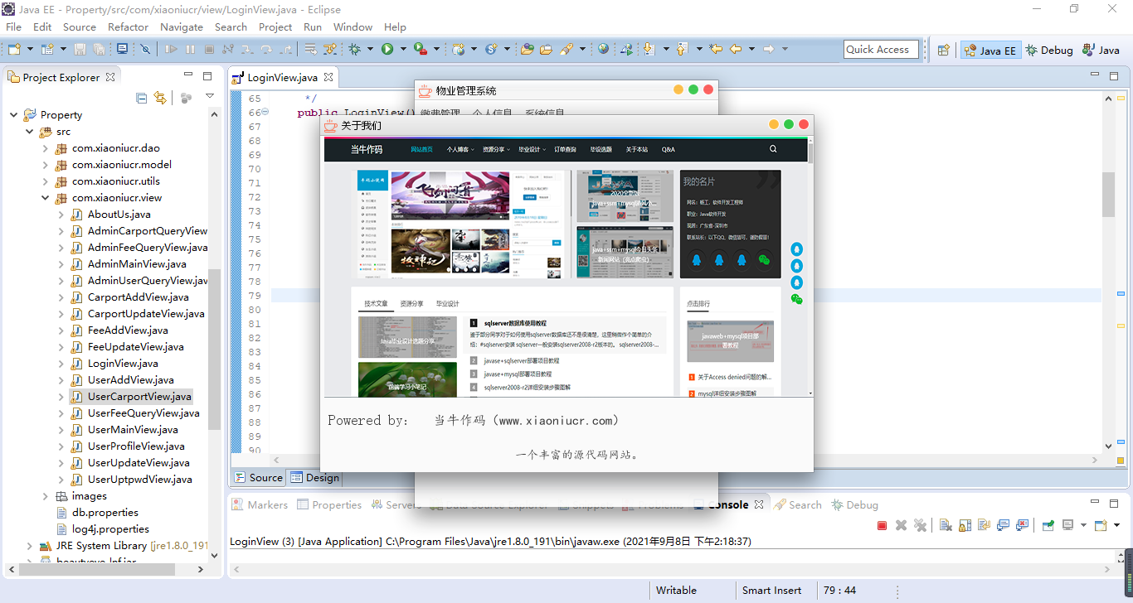Collapse the com.xiaoniucr.view package

pyautogui.click(x=46, y=198)
